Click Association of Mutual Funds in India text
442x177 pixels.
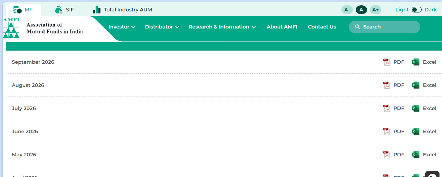click(x=55, y=28)
